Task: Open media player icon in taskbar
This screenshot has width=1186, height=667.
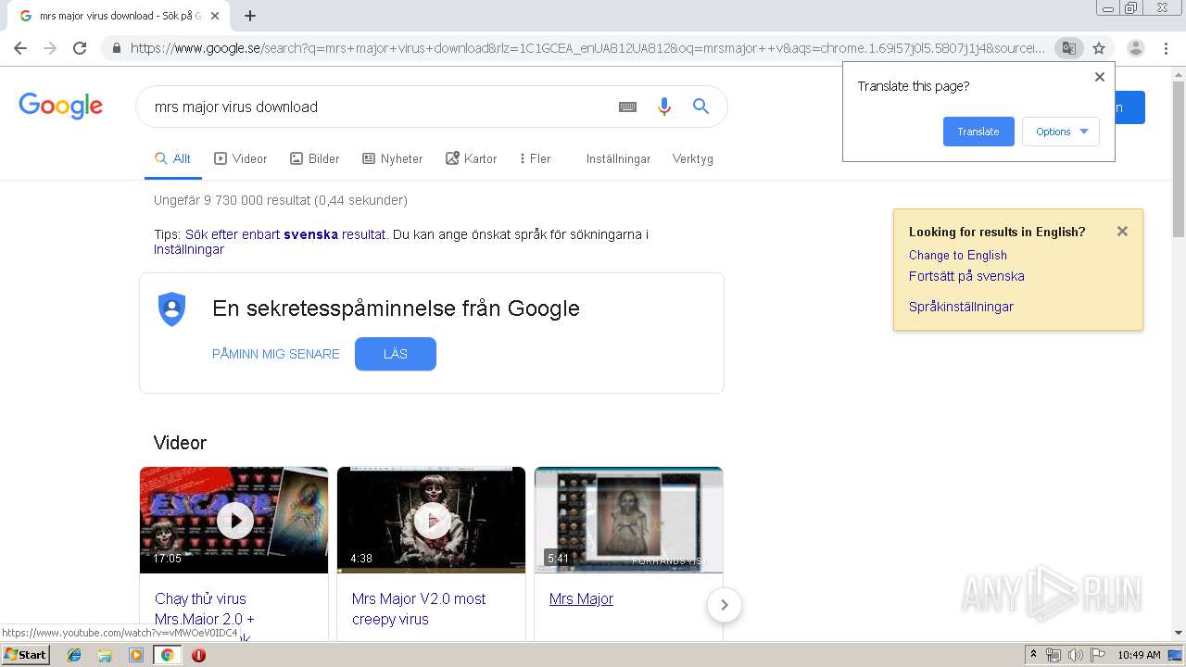Action: coord(136,655)
